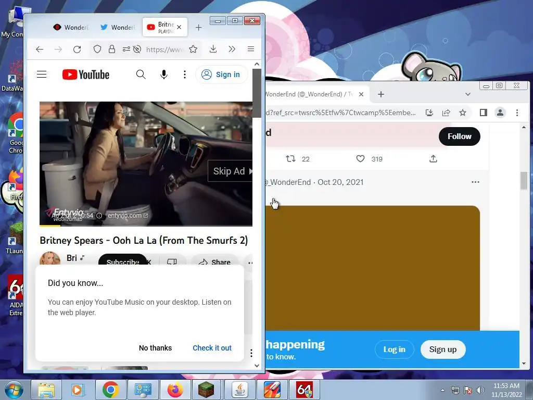This screenshot has width=533, height=400.
Task: Click dislike thumbs-down button
Action: tap(172, 261)
